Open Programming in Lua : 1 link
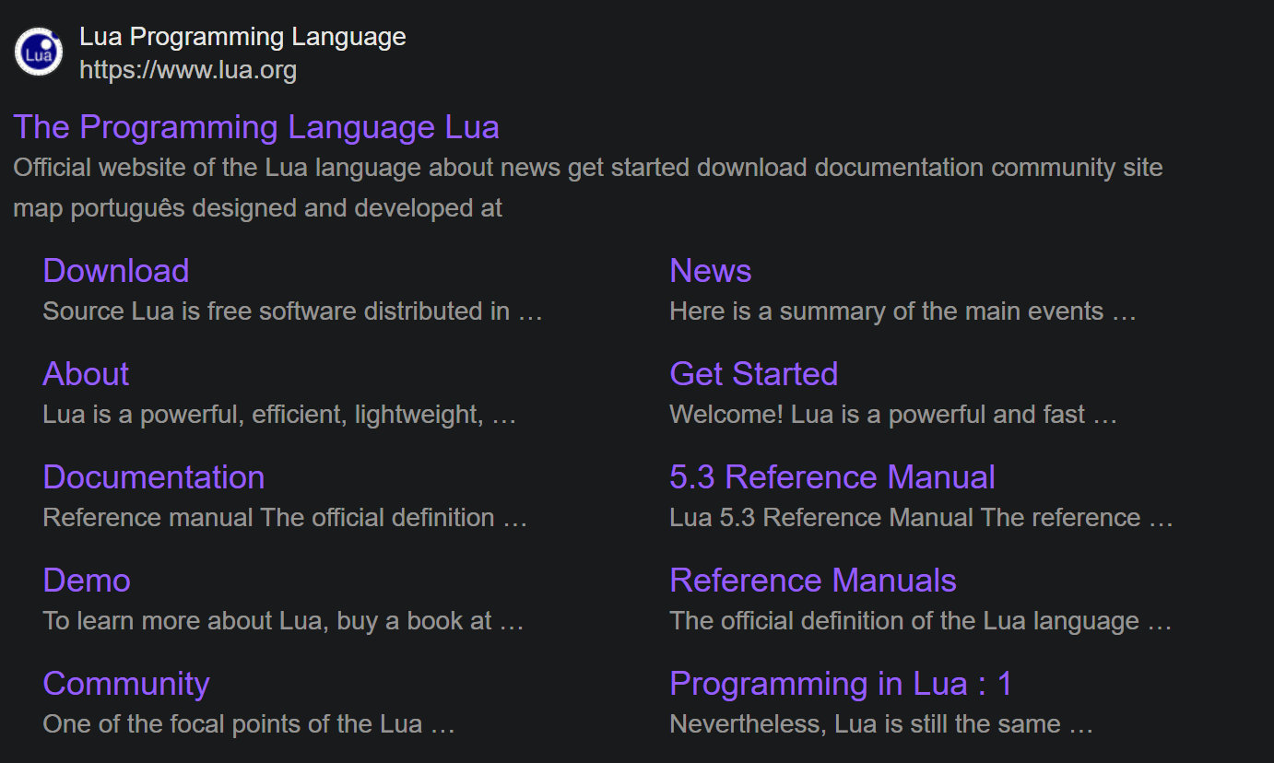This screenshot has height=763, width=1274. (840, 684)
